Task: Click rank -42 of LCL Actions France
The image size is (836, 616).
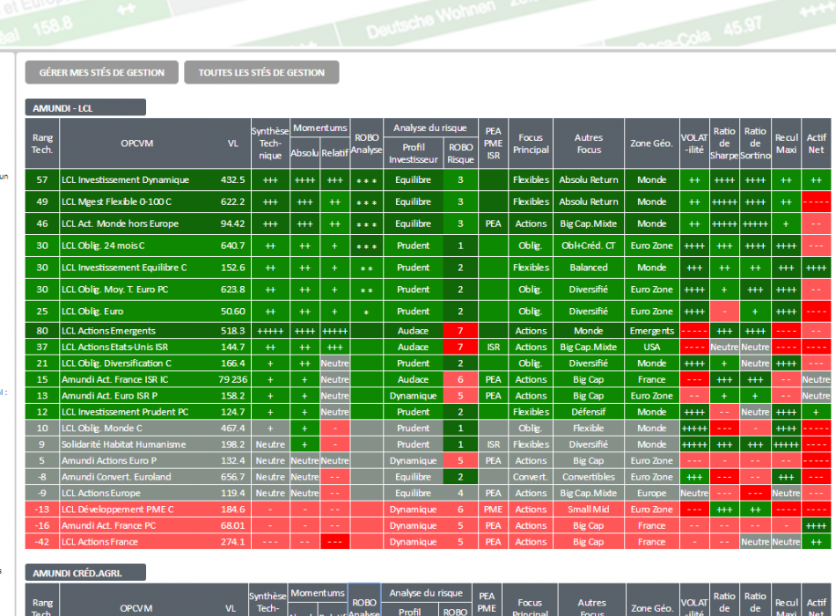Action: point(42,542)
